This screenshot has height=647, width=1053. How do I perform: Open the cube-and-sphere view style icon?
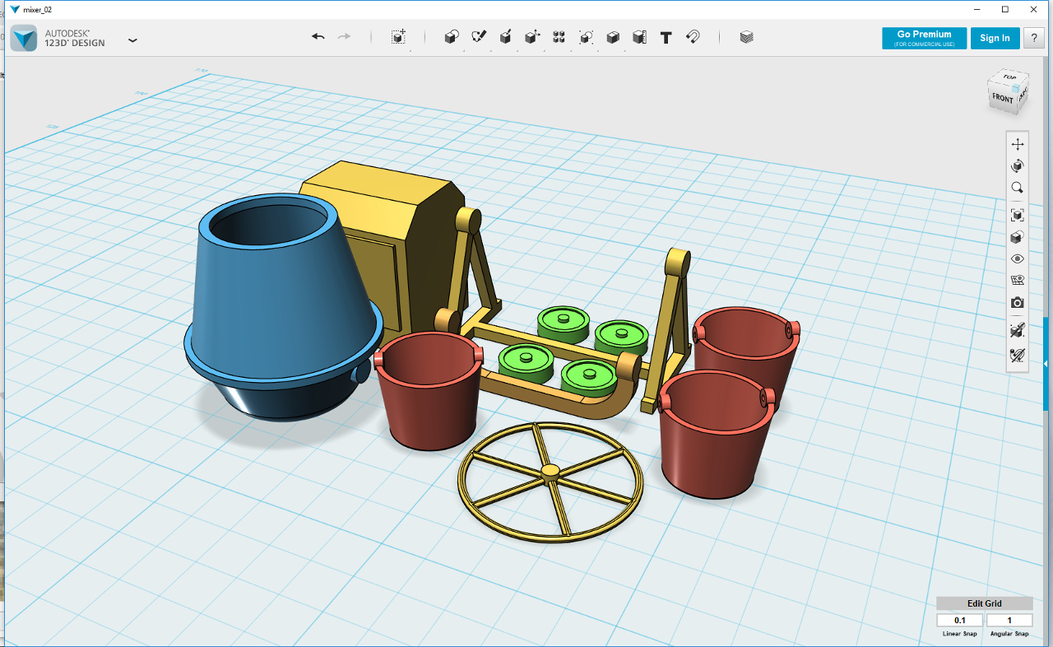pos(1018,237)
